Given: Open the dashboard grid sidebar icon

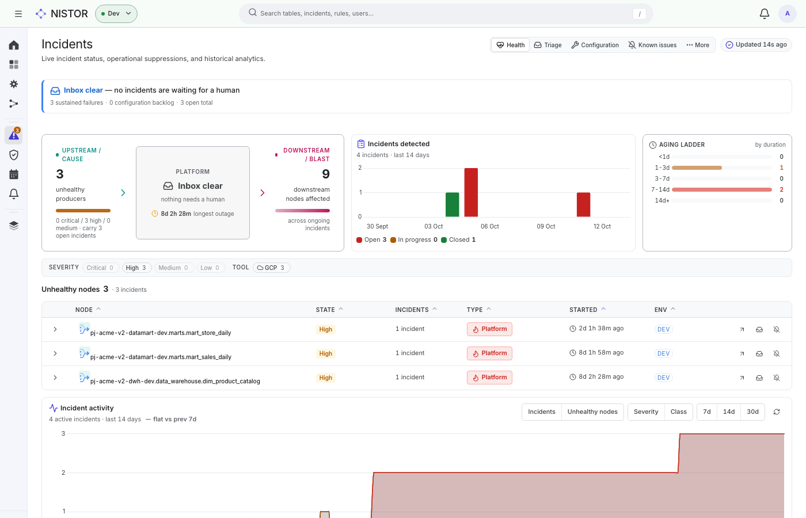Looking at the screenshot, I should coord(14,64).
